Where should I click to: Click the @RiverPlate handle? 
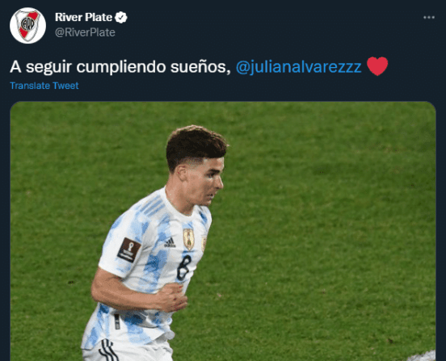85,32
